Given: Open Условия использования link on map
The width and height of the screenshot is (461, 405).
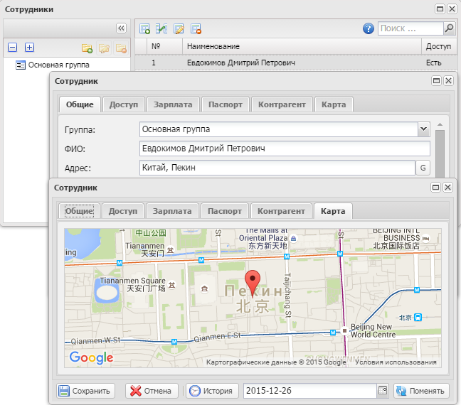Looking at the screenshot, I should 396,362.
